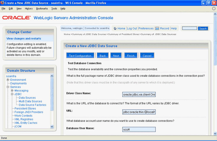Screen dimensions: 217x141
Task: Click the URL input field
Action: 139,112
